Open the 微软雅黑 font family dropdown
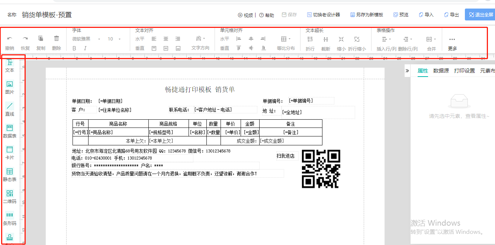 click(x=82, y=39)
